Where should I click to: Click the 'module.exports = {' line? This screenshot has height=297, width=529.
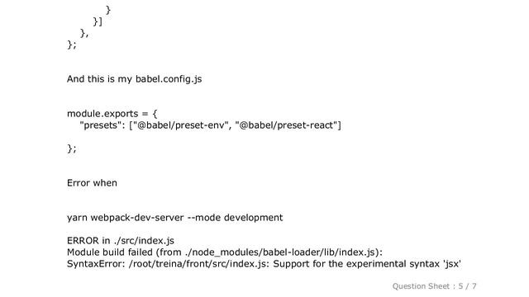(x=112, y=114)
